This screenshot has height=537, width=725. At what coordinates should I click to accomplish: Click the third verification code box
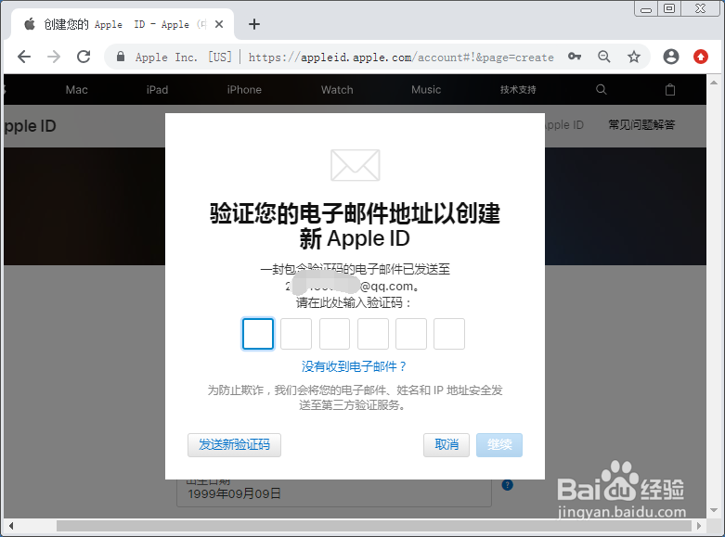pyautogui.click(x=334, y=334)
